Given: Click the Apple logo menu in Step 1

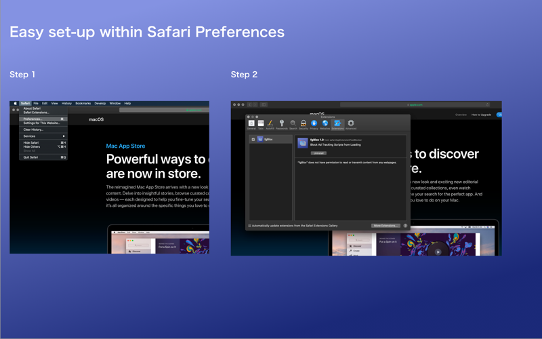Looking at the screenshot, I should tap(15, 103).
